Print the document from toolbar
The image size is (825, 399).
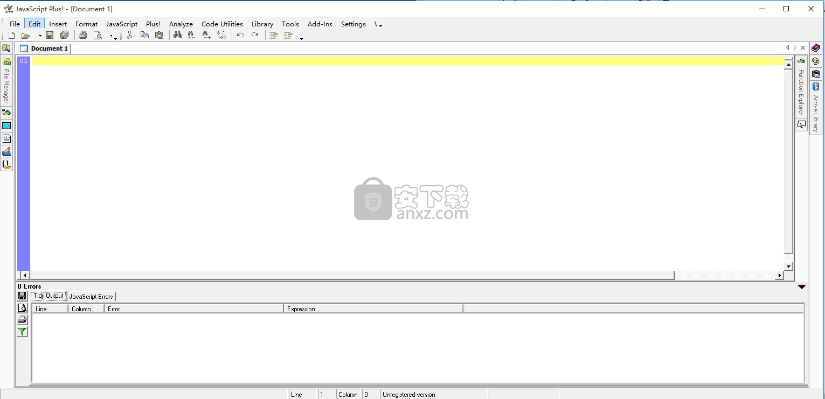coord(83,36)
